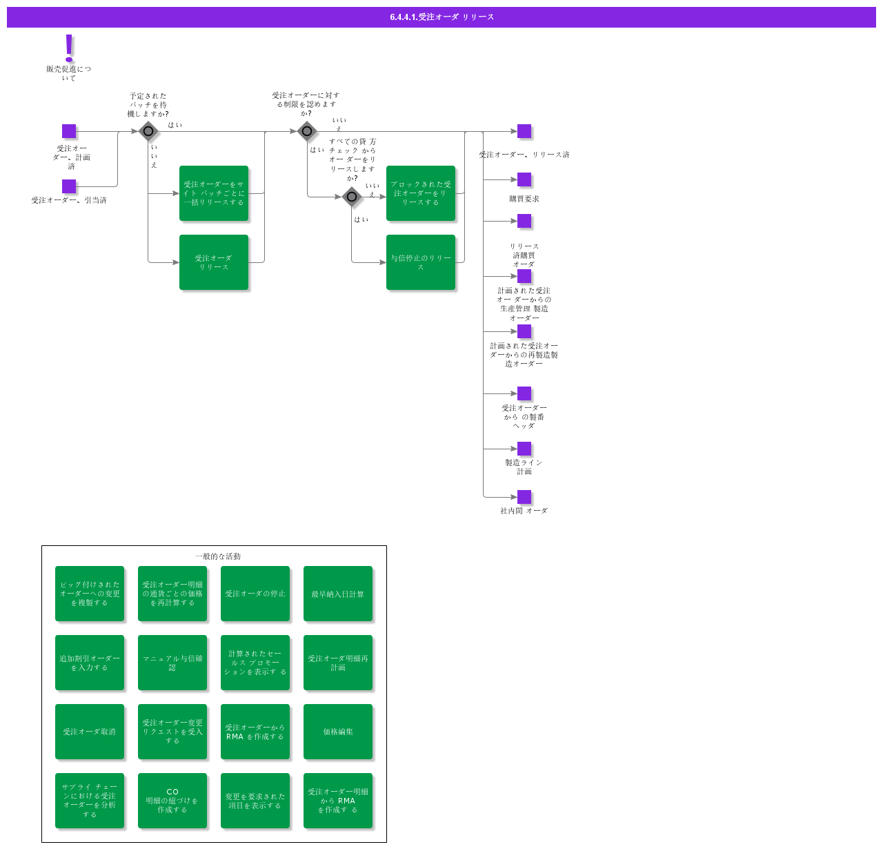This screenshot has width=883, height=849.
Task: Click the 価格編集 green activity box
Action: 338,732
